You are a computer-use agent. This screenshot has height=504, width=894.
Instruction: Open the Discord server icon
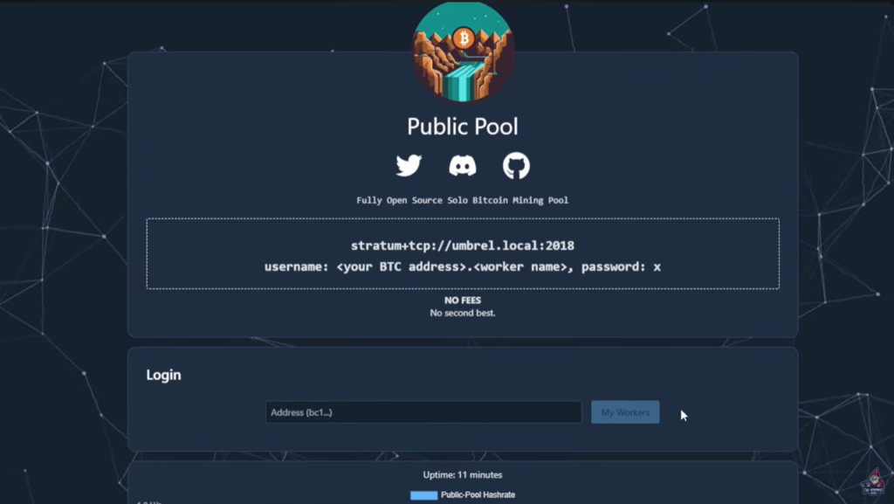(x=463, y=166)
